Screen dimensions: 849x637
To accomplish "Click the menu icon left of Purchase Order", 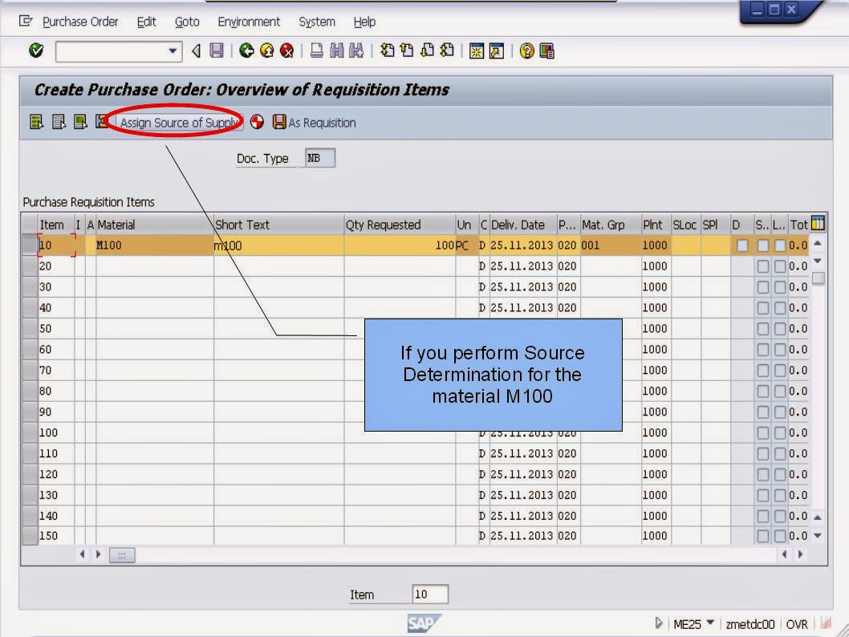I will [26, 21].
